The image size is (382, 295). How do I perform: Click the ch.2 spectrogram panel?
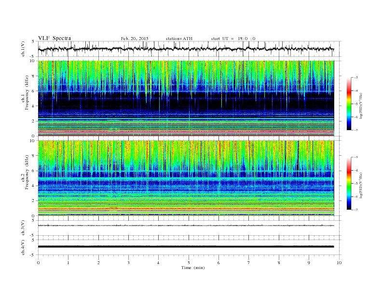point(186,178)
